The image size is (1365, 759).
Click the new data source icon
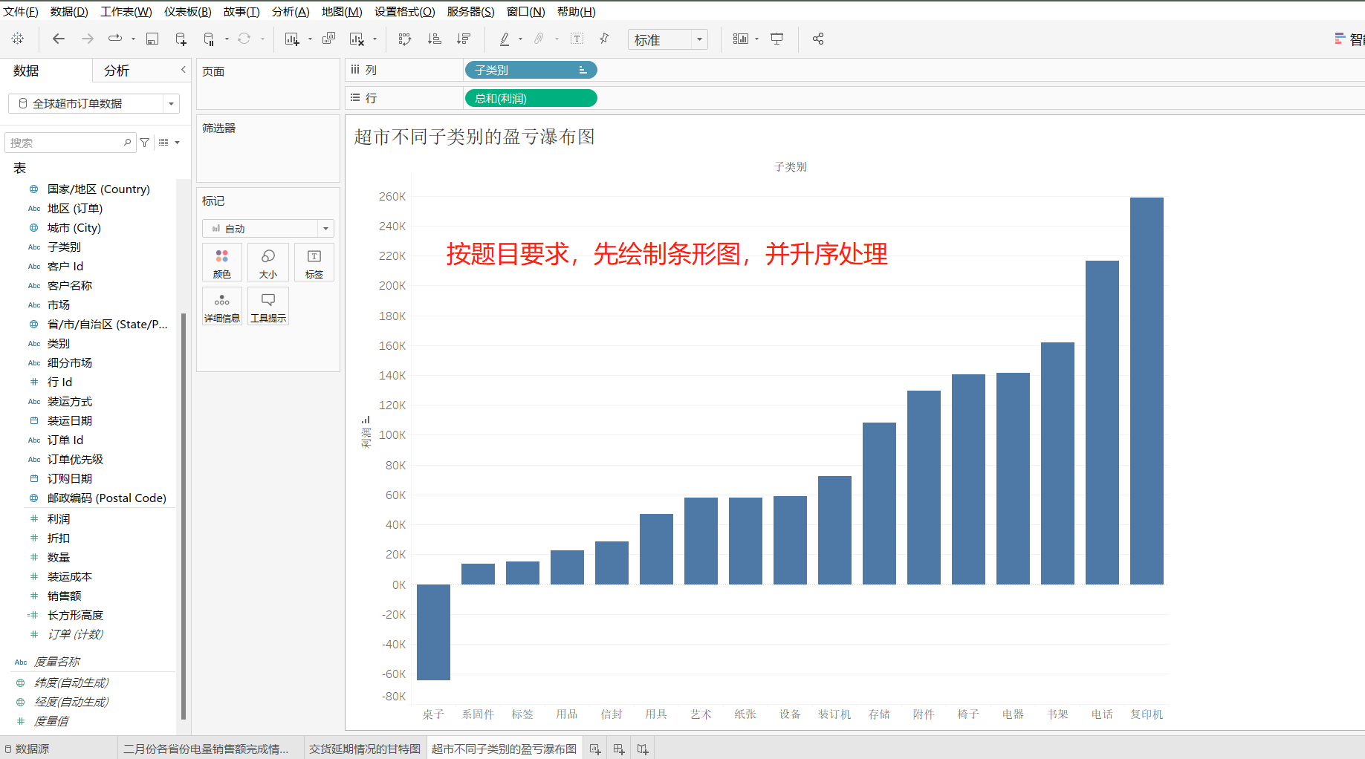pos(181,39)
